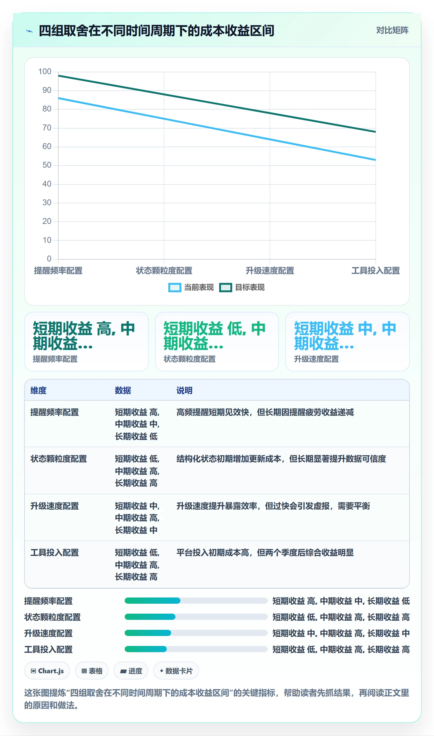The image size is (434, 736).
Task: Select the title 四组取舍在不同时间周期下的成本收益区间
Action: click(x=156, y=31)
